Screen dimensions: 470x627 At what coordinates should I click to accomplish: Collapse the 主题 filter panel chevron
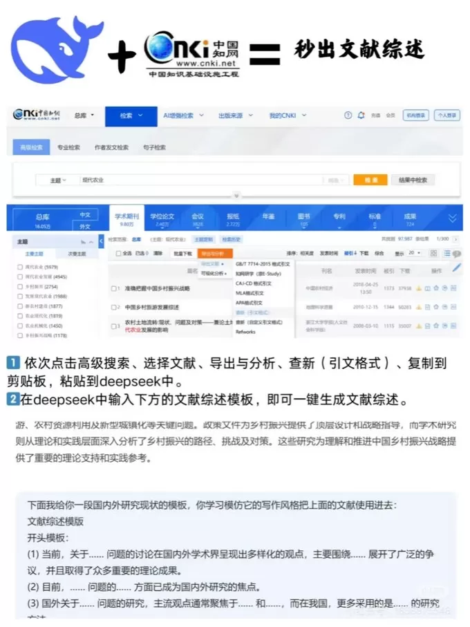coord(91,243)
